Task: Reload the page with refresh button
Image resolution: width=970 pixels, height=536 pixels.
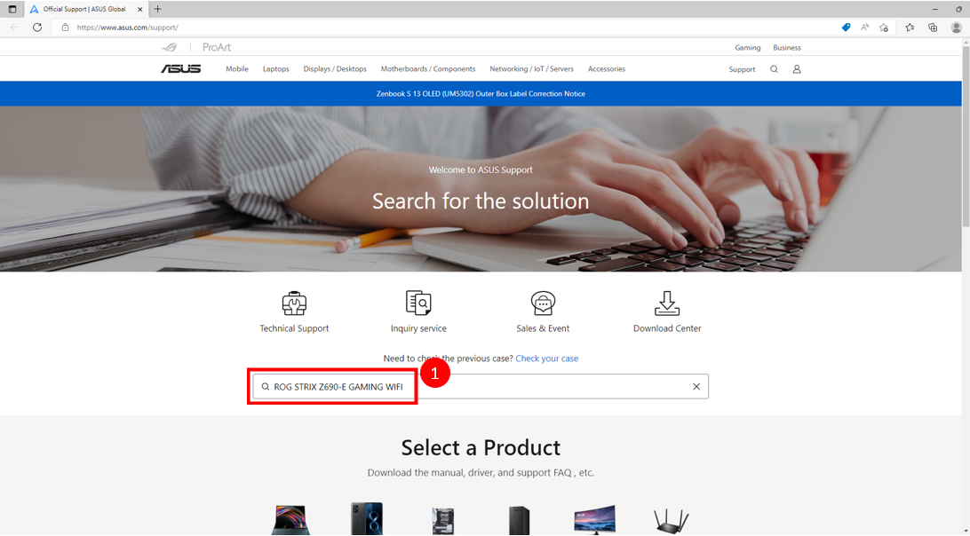Action: point(37,28)
